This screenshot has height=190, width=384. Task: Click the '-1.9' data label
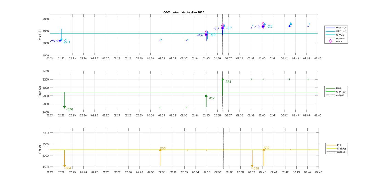(257, 27)
